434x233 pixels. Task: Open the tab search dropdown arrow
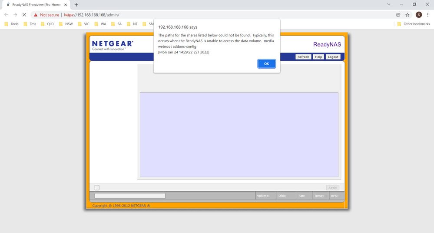389,4
